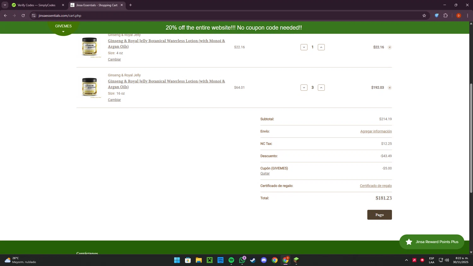
Task: Click the 20% off banner text
Action: 234,28
